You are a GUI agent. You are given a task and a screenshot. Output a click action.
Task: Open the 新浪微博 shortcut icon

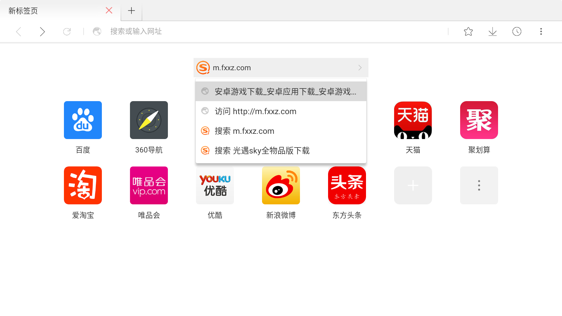[281, 185]
